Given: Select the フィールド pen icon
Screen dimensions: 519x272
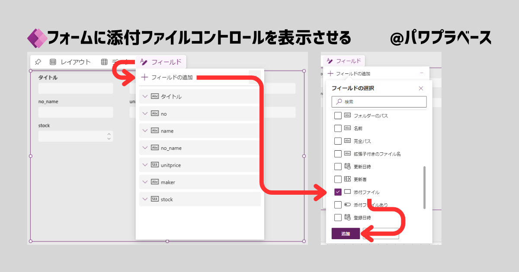Looking at the screenshot, I should click(144, 62).
